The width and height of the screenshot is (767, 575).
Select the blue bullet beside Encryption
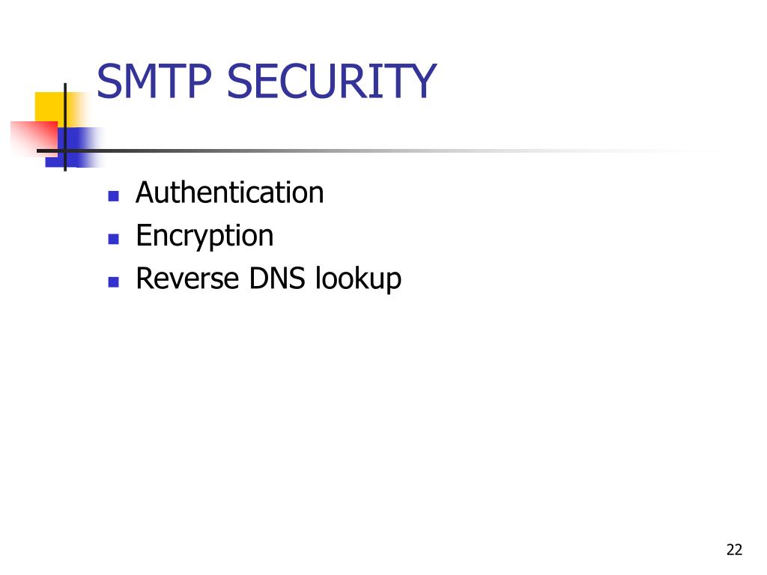pos(114,239)
